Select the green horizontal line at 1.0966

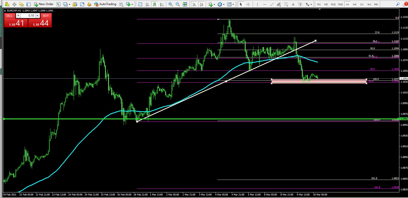click(201, 119)
